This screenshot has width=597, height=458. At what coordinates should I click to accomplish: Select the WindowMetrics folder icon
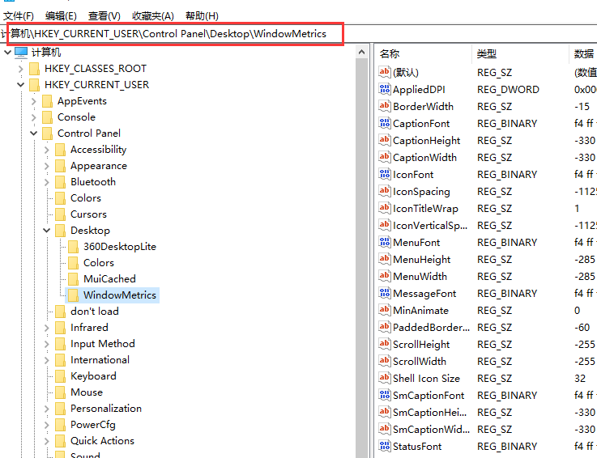74,295
